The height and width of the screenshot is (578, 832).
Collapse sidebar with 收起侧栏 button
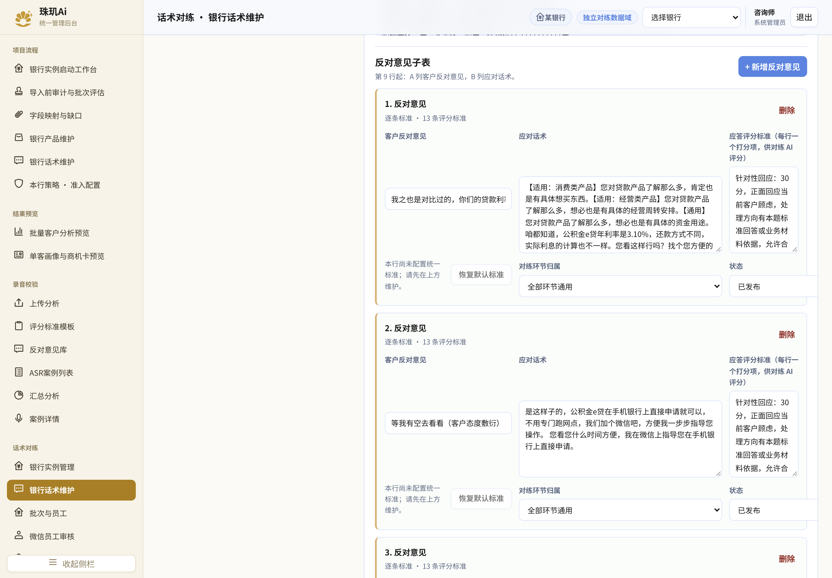click(x=71, y=563)
